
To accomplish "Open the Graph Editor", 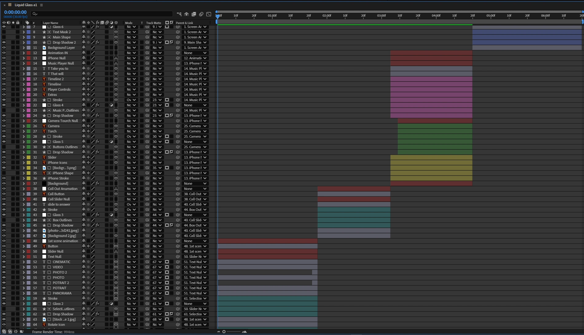I will (x=209, y=14).
